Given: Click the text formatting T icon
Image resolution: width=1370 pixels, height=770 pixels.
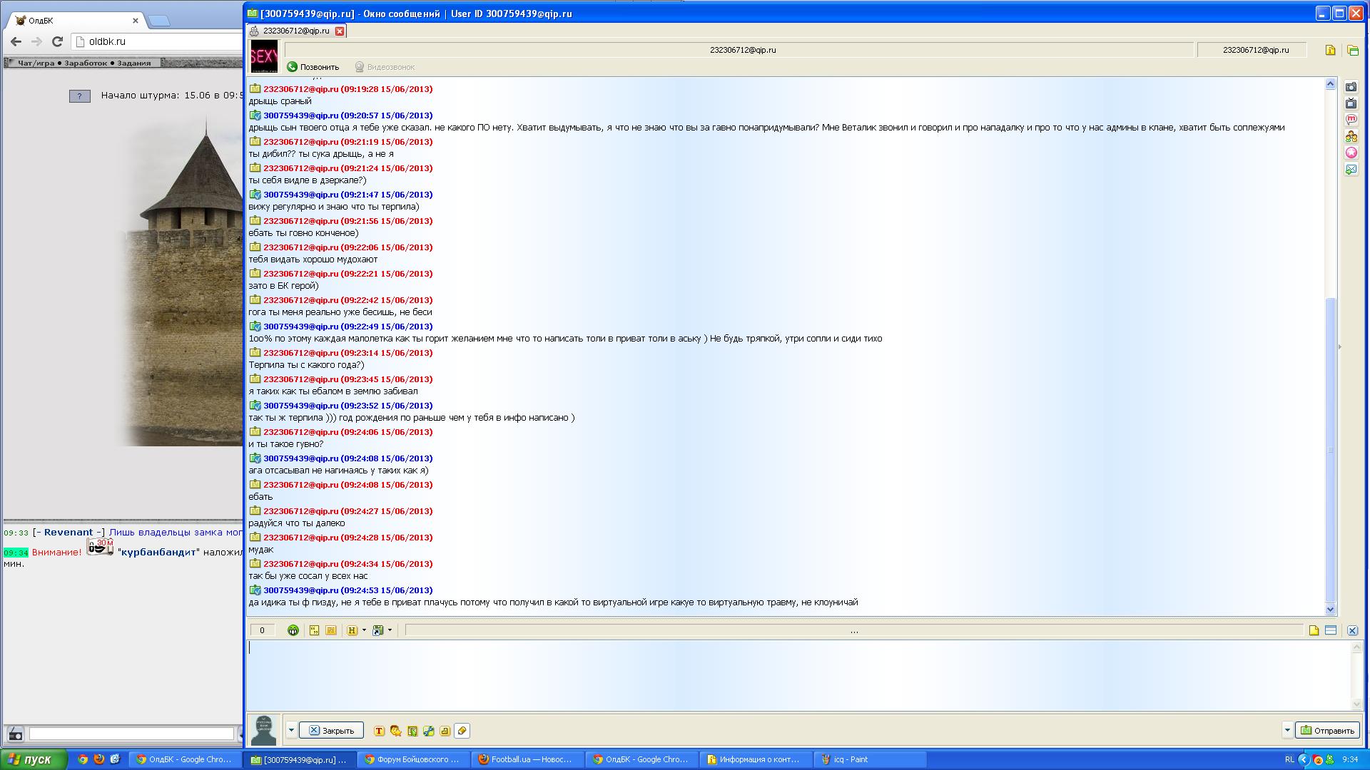Looking at the screenshot, I should click(379, 731).
